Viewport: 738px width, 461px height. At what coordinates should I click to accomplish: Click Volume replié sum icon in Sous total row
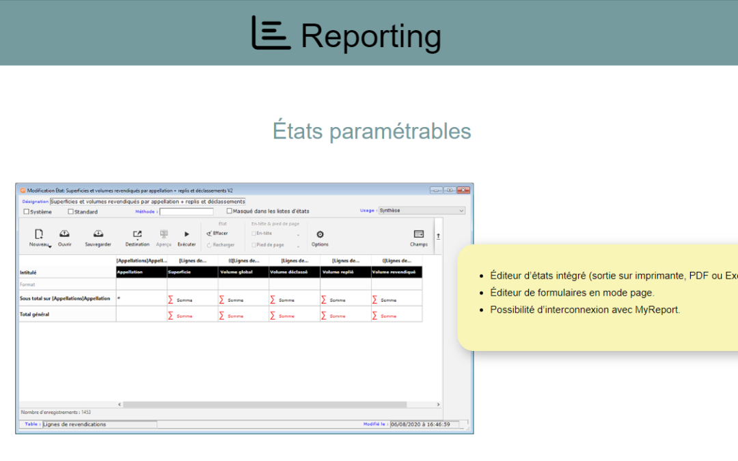[323, 300]
